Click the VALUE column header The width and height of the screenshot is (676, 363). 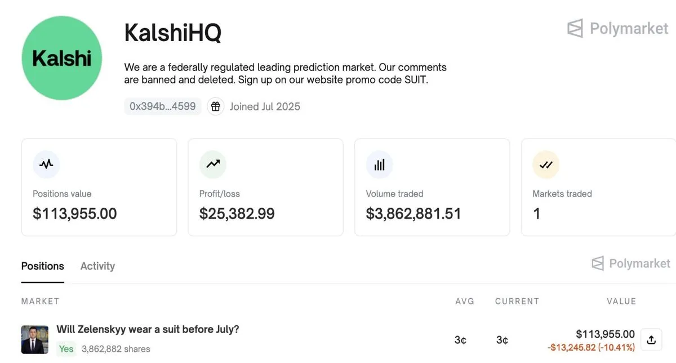pos(621,301)
